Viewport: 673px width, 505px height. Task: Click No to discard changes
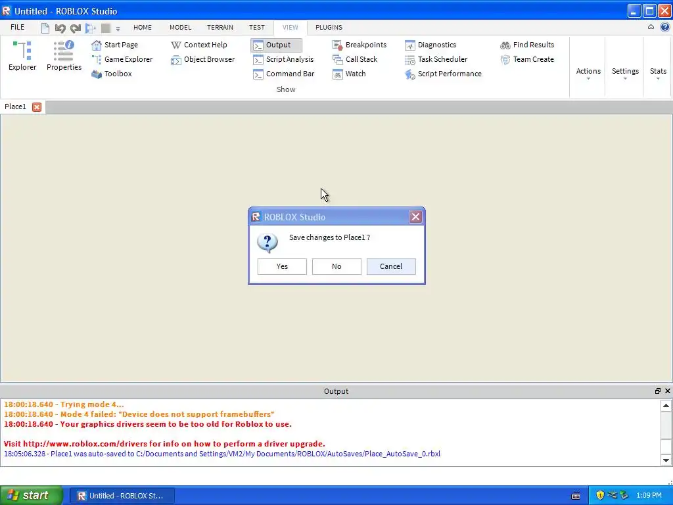tap(336, 266)
